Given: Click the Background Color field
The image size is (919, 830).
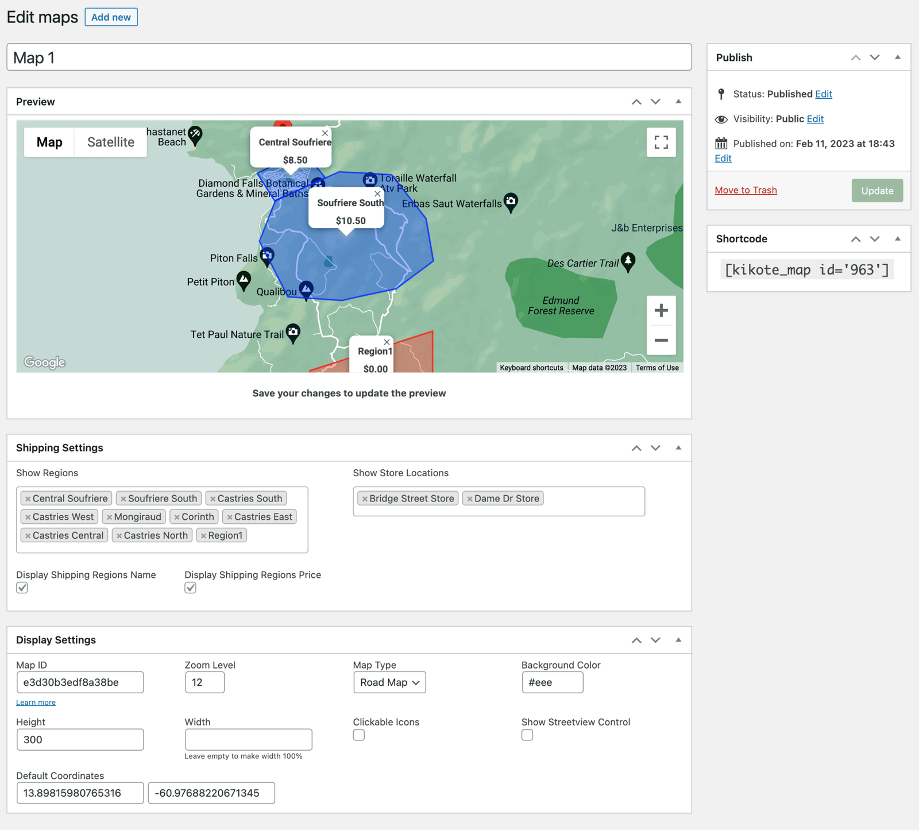Looking at the screenshot, I should click(552, 682).
